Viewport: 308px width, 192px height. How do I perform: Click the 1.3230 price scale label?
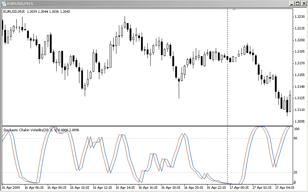pos(299,17)
